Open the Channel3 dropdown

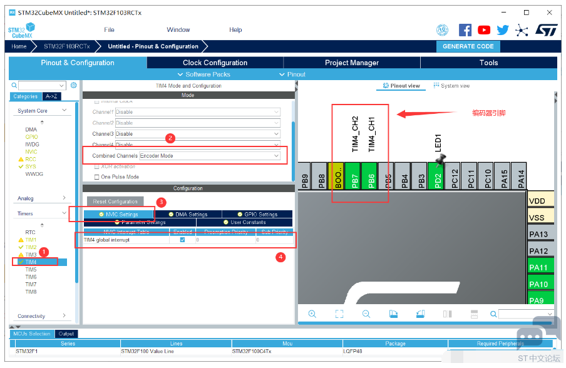[x=198, y=133]
